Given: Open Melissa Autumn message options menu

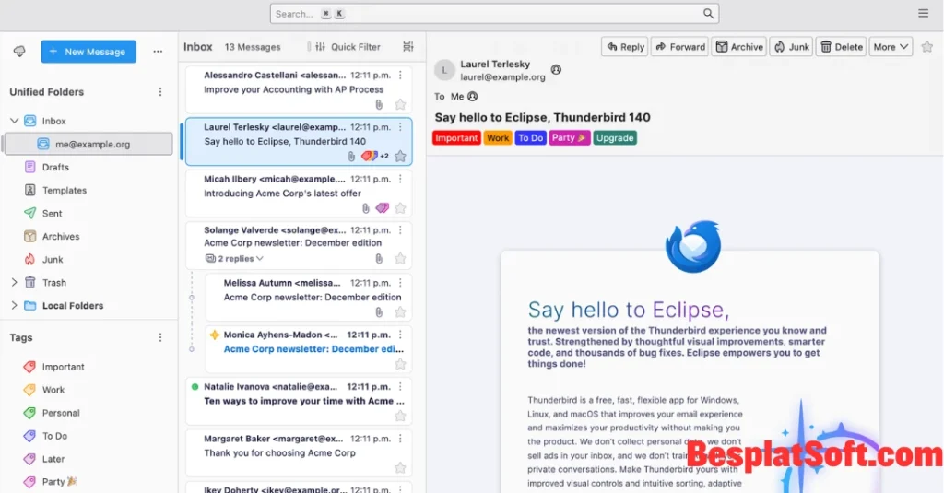Looking at the screenshot, I should tap(400, 283).
